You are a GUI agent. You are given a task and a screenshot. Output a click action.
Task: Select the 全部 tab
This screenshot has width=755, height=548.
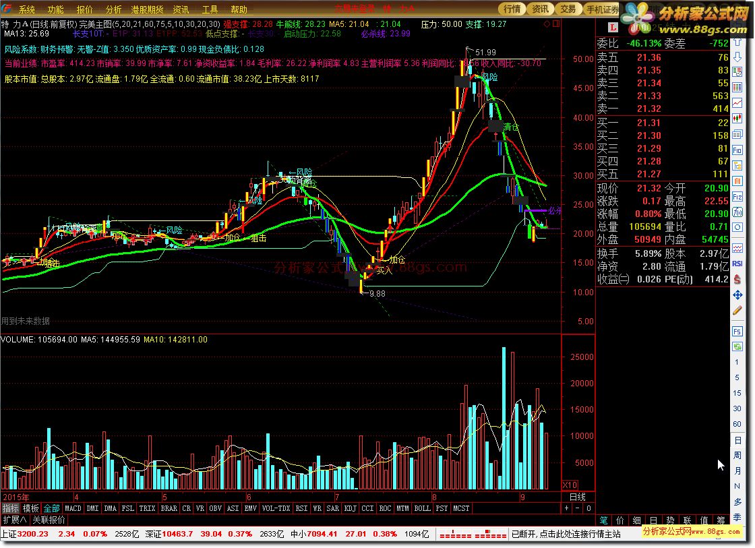pyautogui.click(x=51, y=508)
